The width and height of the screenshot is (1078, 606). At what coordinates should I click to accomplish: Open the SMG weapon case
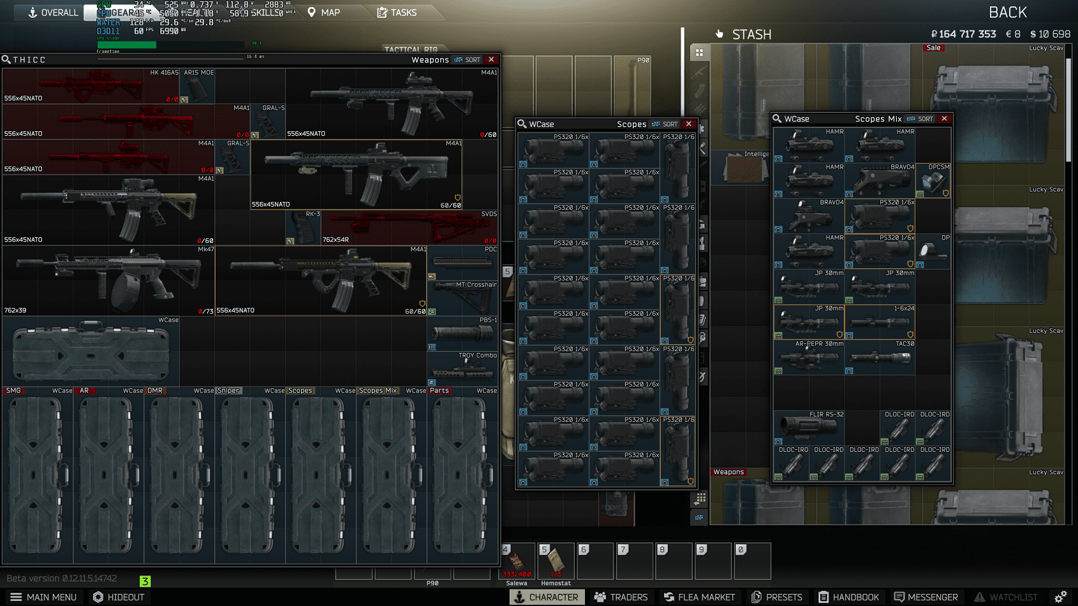[38, 475]
